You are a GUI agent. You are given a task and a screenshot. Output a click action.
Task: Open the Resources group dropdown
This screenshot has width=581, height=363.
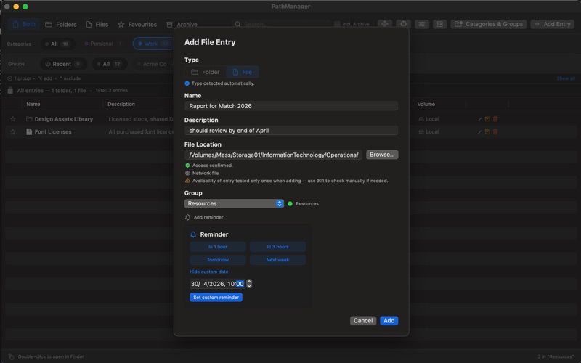tap(234, 204)
